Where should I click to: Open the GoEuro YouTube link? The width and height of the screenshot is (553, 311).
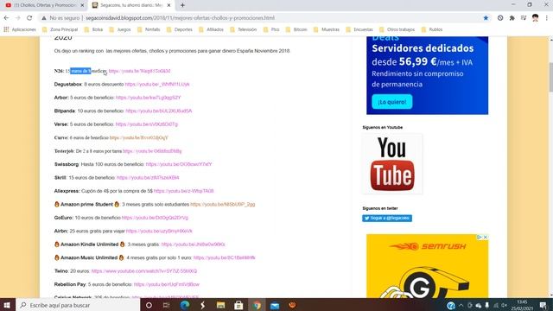coord(155,218)
